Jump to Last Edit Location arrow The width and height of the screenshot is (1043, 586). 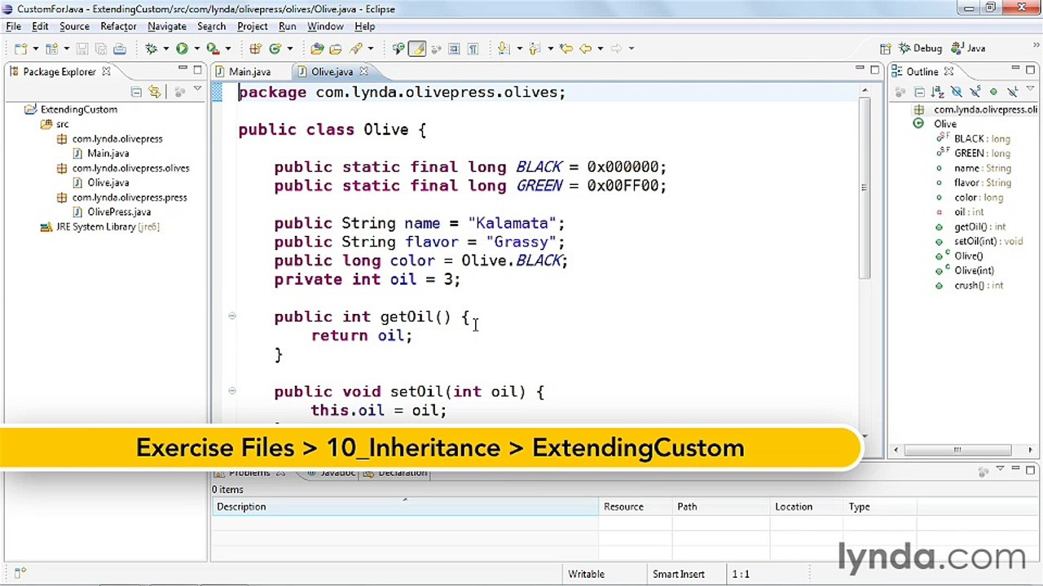[x=566, y=49]
